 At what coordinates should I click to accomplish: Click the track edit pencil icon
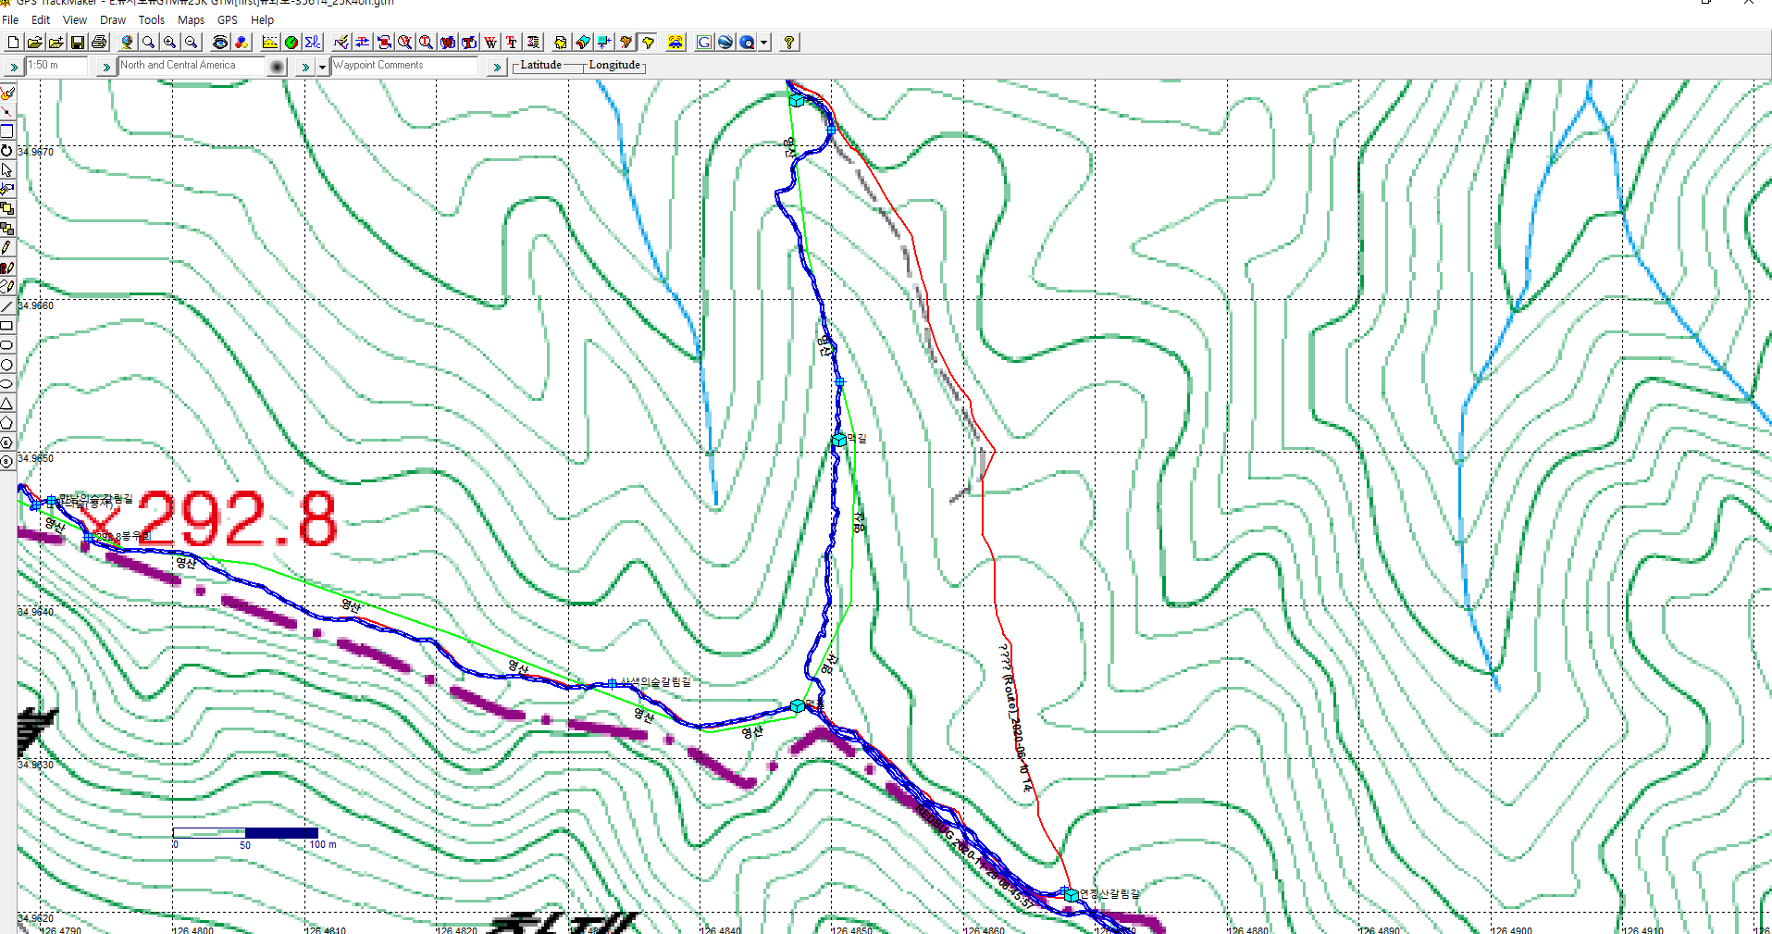coord(341,42)
